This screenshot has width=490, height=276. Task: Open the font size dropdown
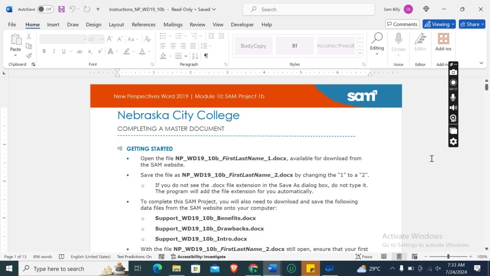pos(102,39)
